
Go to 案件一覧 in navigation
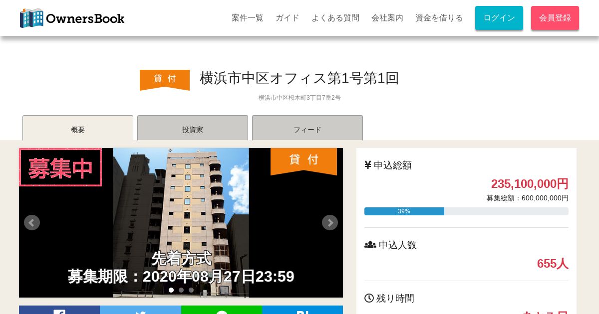(248, 18)
